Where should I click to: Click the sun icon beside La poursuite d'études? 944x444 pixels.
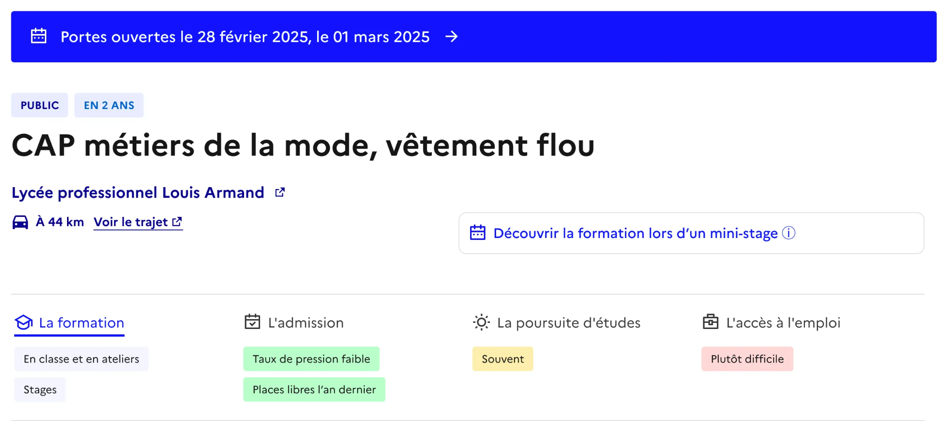click(481, 322)
